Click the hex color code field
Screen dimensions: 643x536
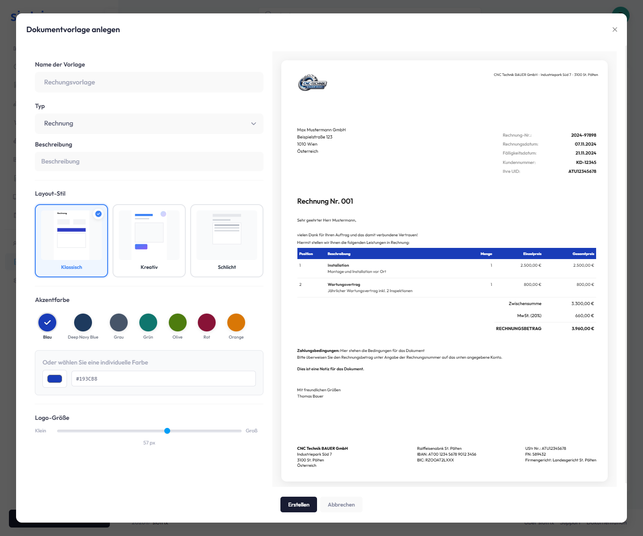163,379
